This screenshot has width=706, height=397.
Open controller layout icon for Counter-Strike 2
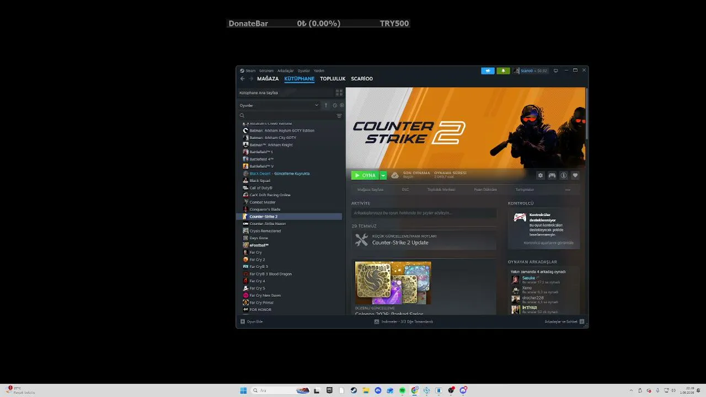click(552, 175)
